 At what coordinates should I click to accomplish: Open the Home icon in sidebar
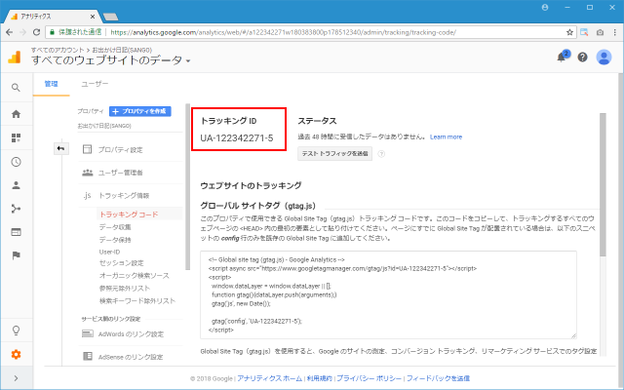[x=16, y=114]
